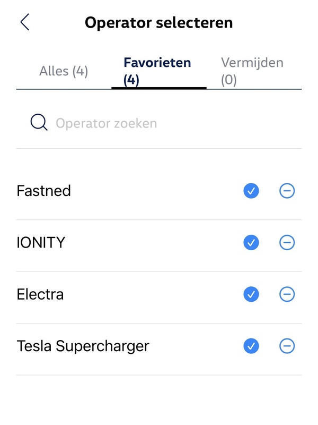Select the checkmark next to Tesla Supercharger

click(250, 346)
